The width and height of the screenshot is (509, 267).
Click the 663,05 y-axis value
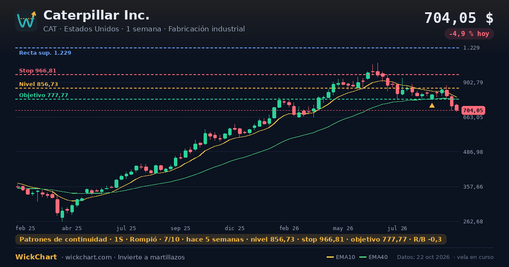click(x=473, y=117)
